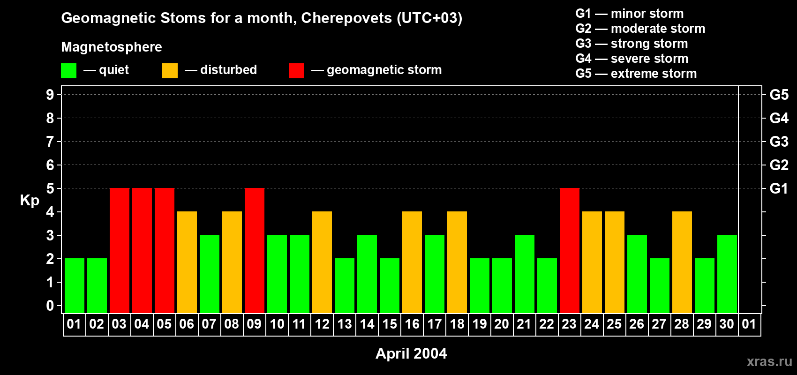Select the red bar for April 09
This screenshot has width=797, height=375.
(x=254, y=250)
